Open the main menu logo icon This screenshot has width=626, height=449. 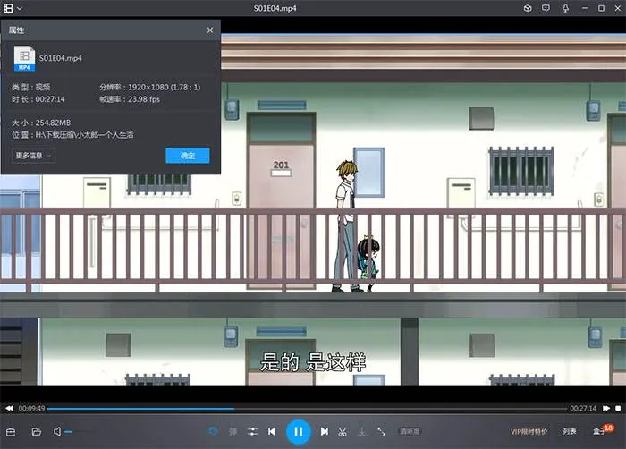8,8
